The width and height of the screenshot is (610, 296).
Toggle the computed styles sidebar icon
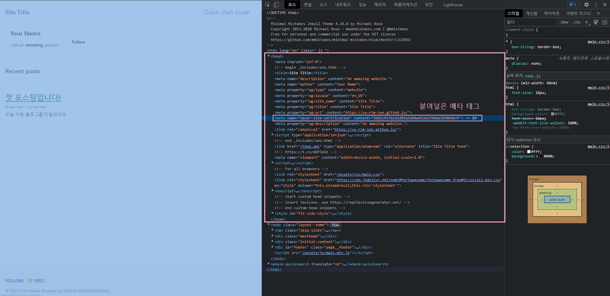click(604, 22)
